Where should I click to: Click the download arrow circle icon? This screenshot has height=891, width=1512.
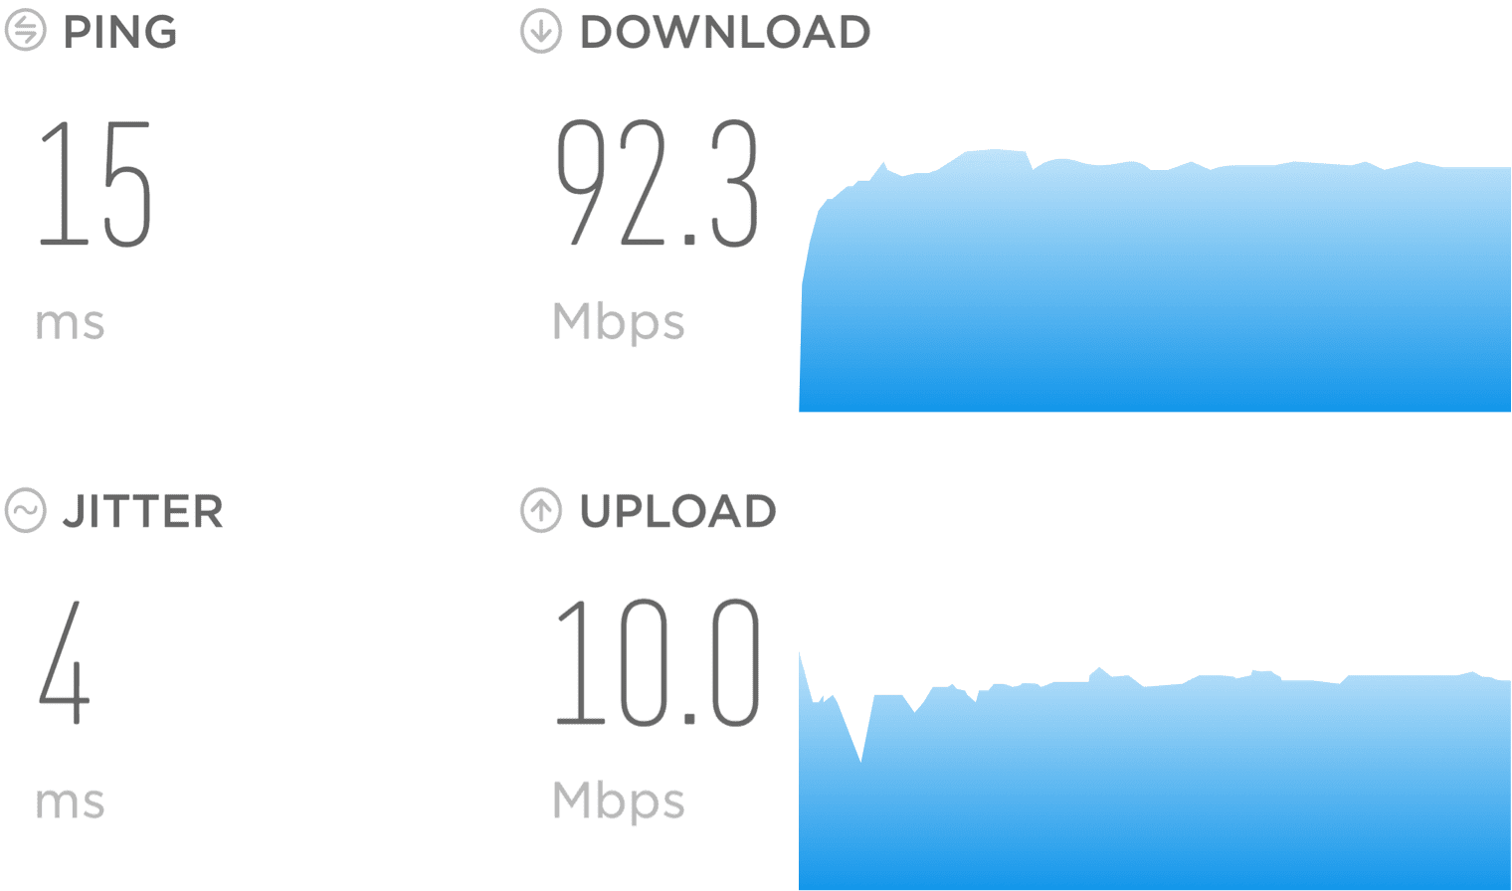pos(541,31)
